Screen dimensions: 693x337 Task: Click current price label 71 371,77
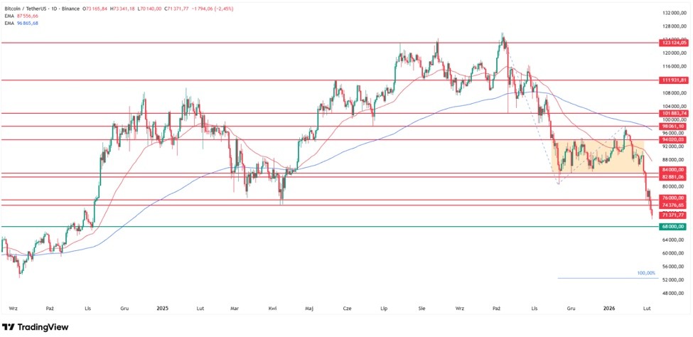click(672, 215)
